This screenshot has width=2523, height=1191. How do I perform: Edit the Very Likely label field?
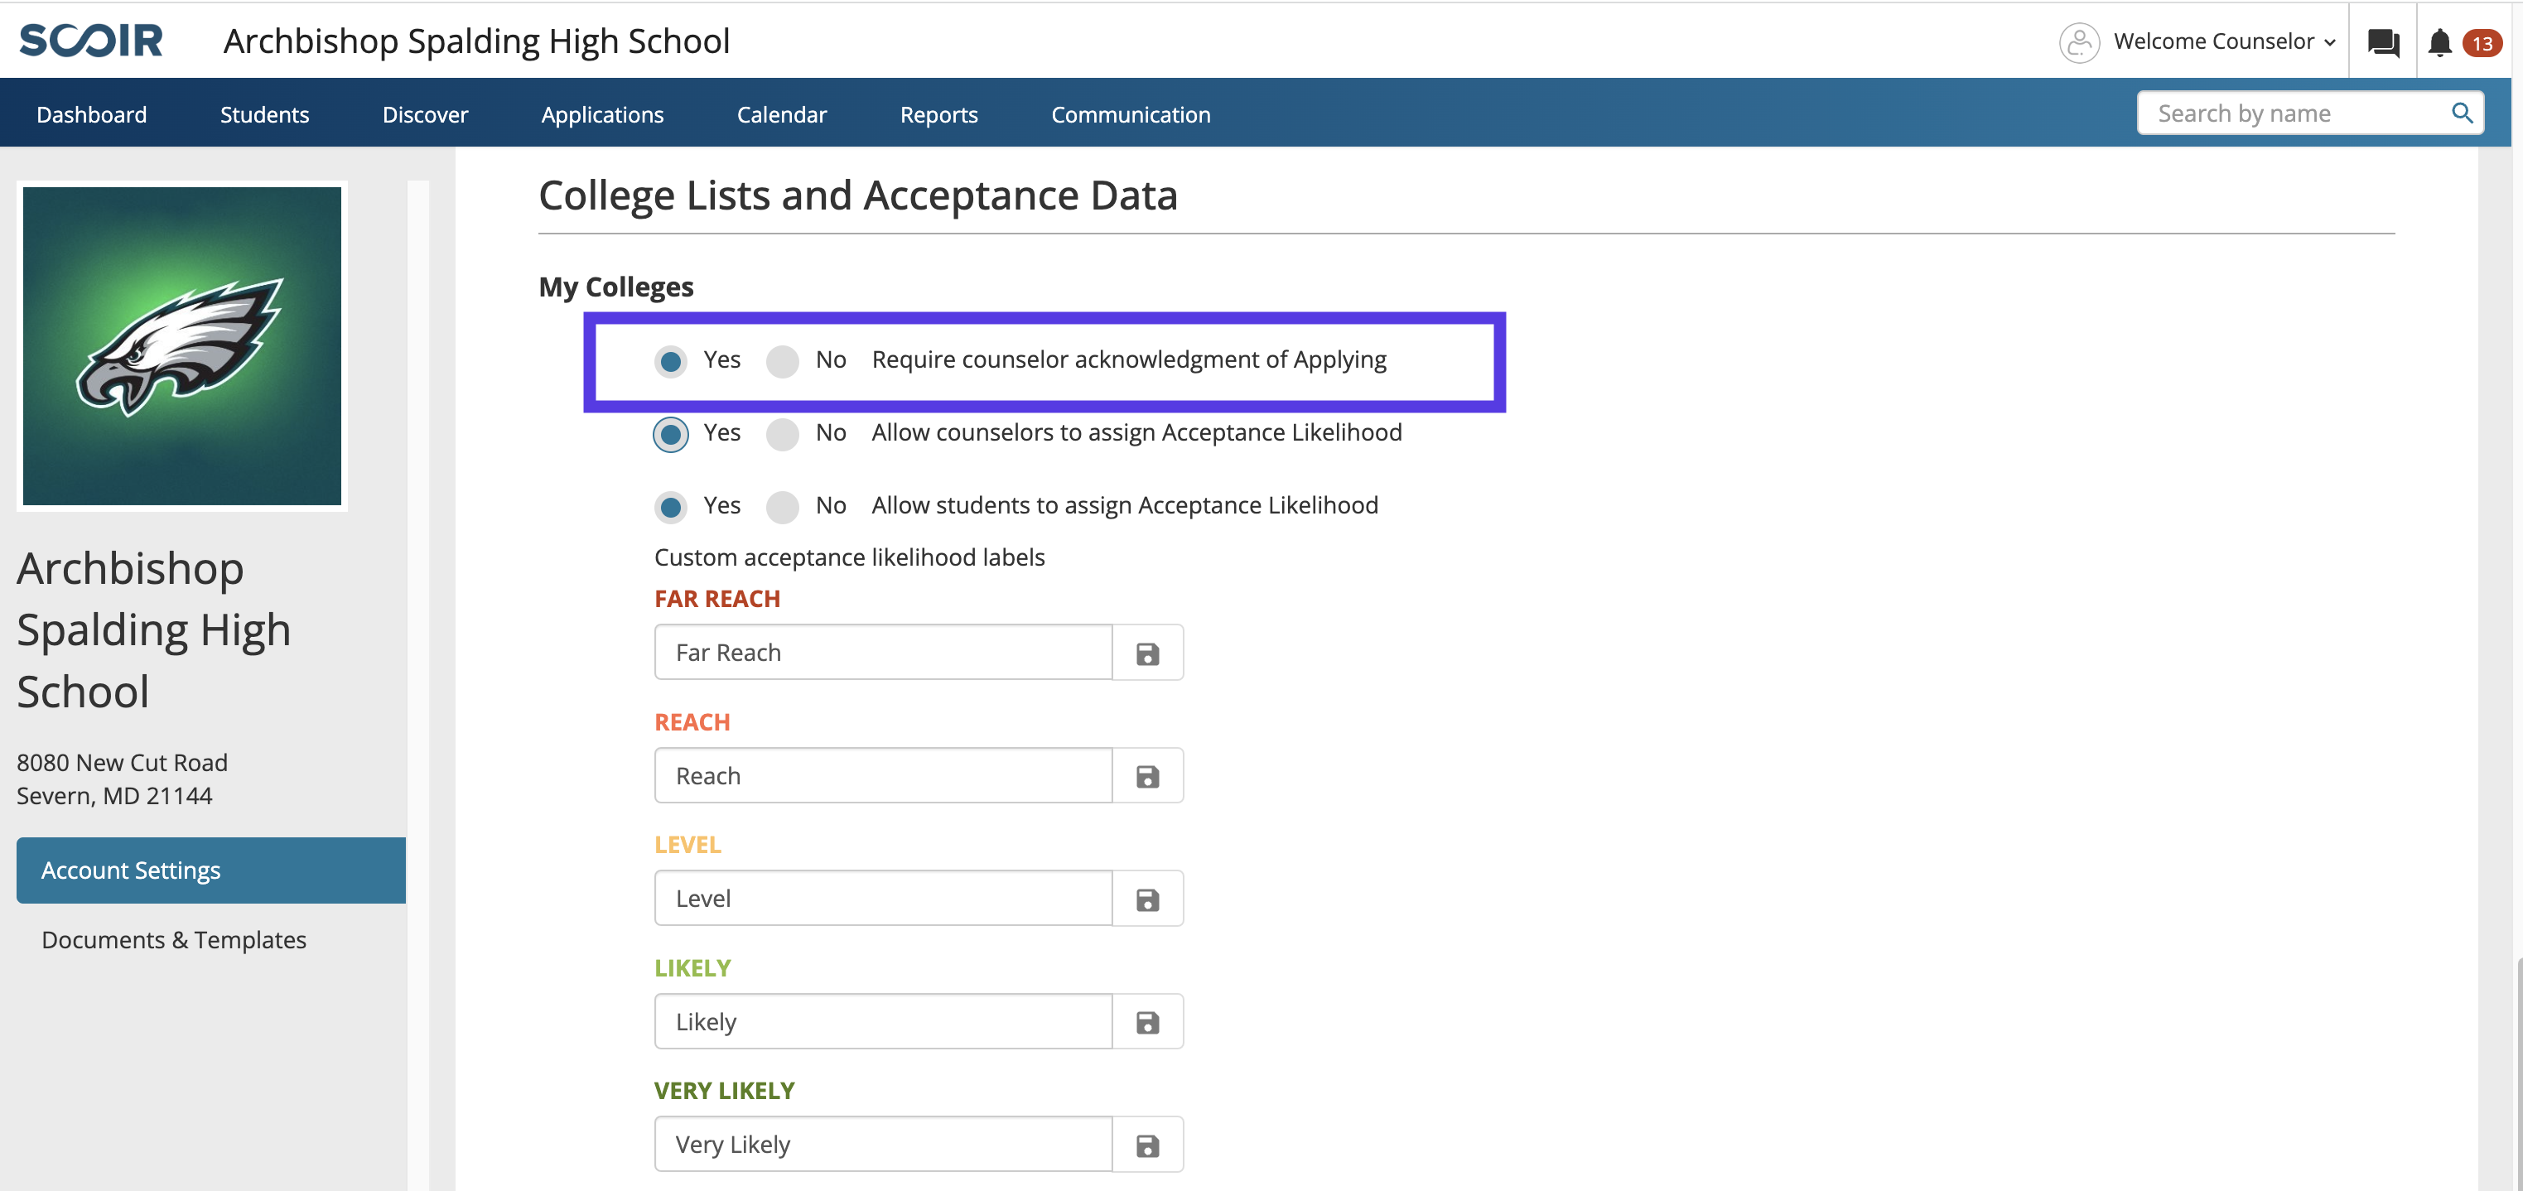pos(884,1145)
